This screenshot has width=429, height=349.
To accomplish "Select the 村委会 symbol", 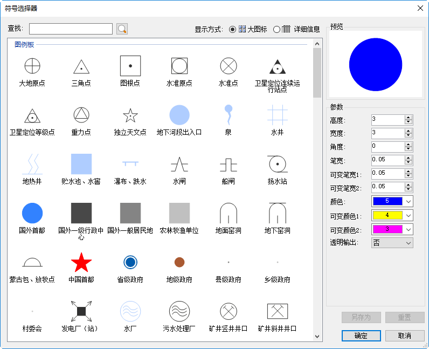I will pyautogui.click(x=32, y=311).
